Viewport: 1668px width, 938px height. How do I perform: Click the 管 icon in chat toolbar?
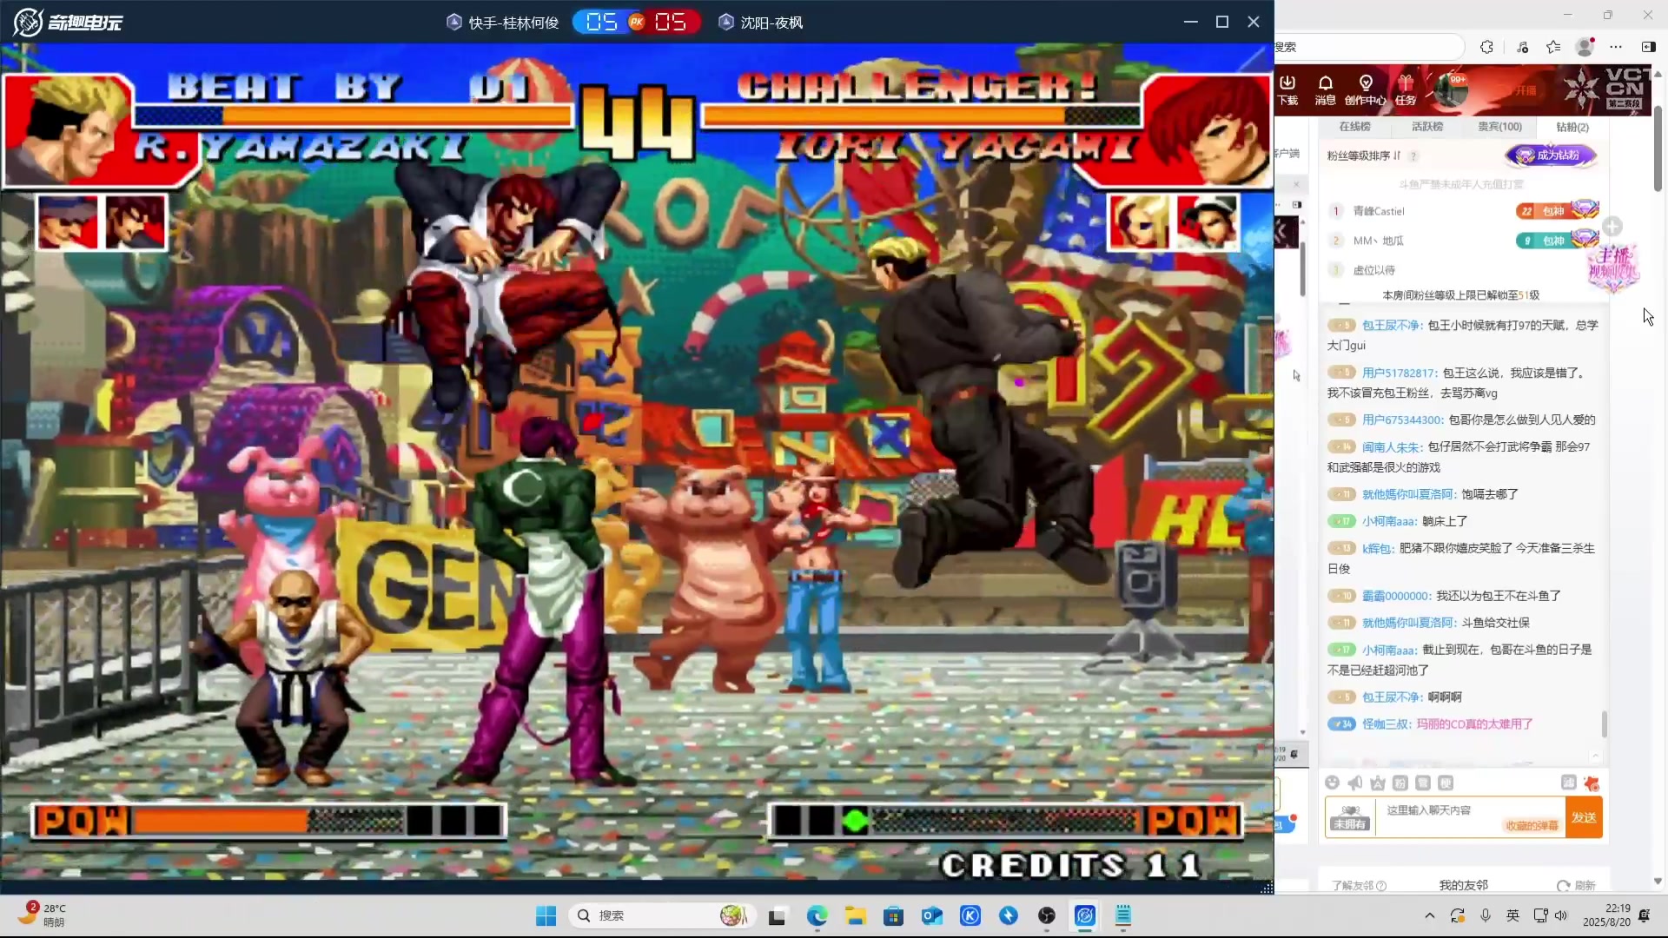1422,783
